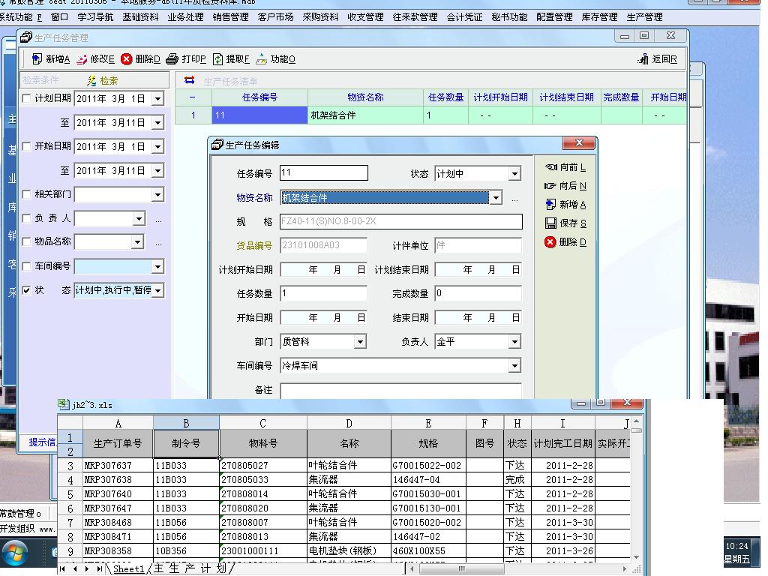Viewport: 768px width, 576px height.
Task: Click the 打印 (Print) toolbar icon
Action: 172,59
